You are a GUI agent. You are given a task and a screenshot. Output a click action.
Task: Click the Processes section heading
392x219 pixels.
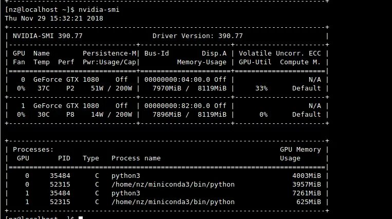coord(33,150)
